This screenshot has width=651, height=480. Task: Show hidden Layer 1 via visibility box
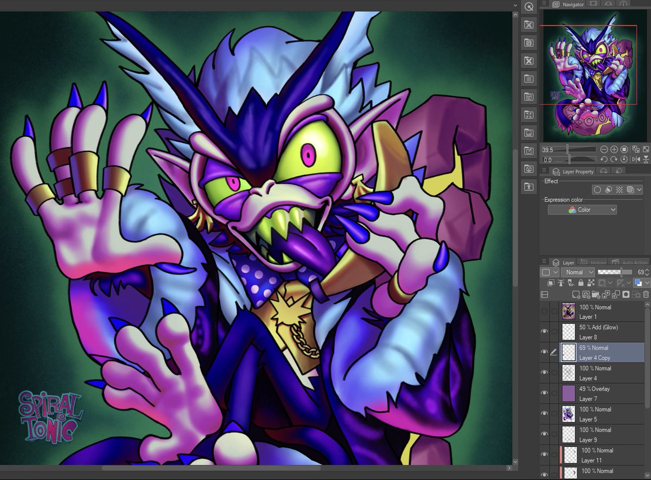click(x=545, y=311)
